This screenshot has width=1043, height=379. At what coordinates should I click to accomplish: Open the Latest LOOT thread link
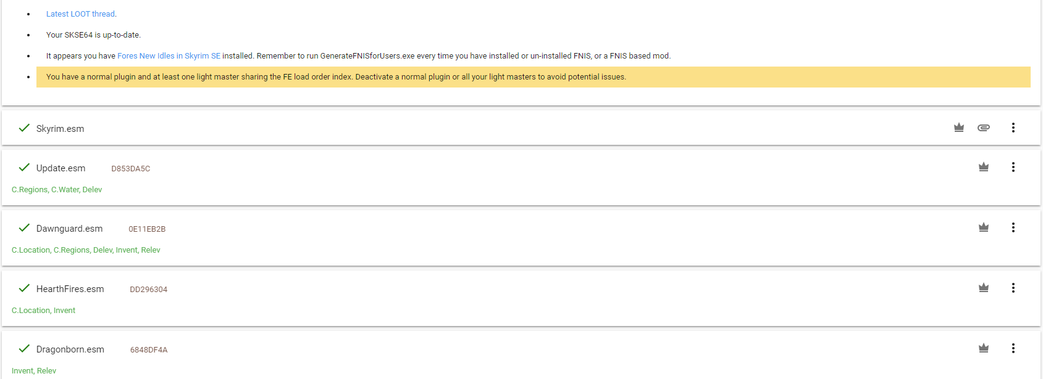pyautogui.click(x=80, y=14)
